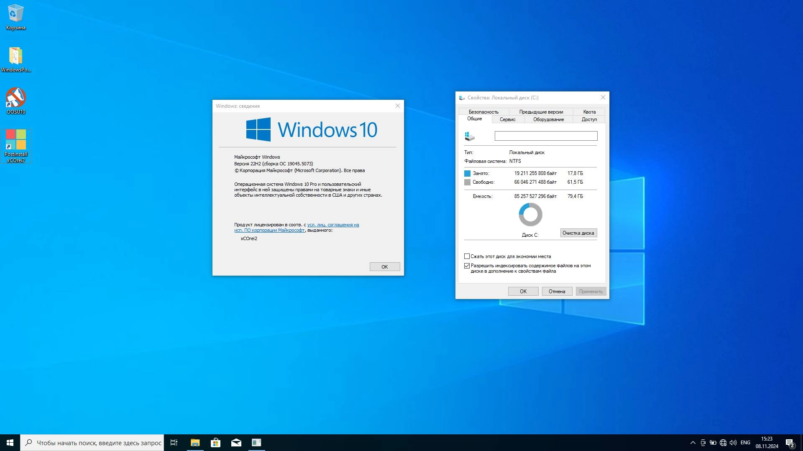This screenshot has width=803, height=451.
Task: Click the '85 257 527 296 байт' capacity
Action: 535,196
